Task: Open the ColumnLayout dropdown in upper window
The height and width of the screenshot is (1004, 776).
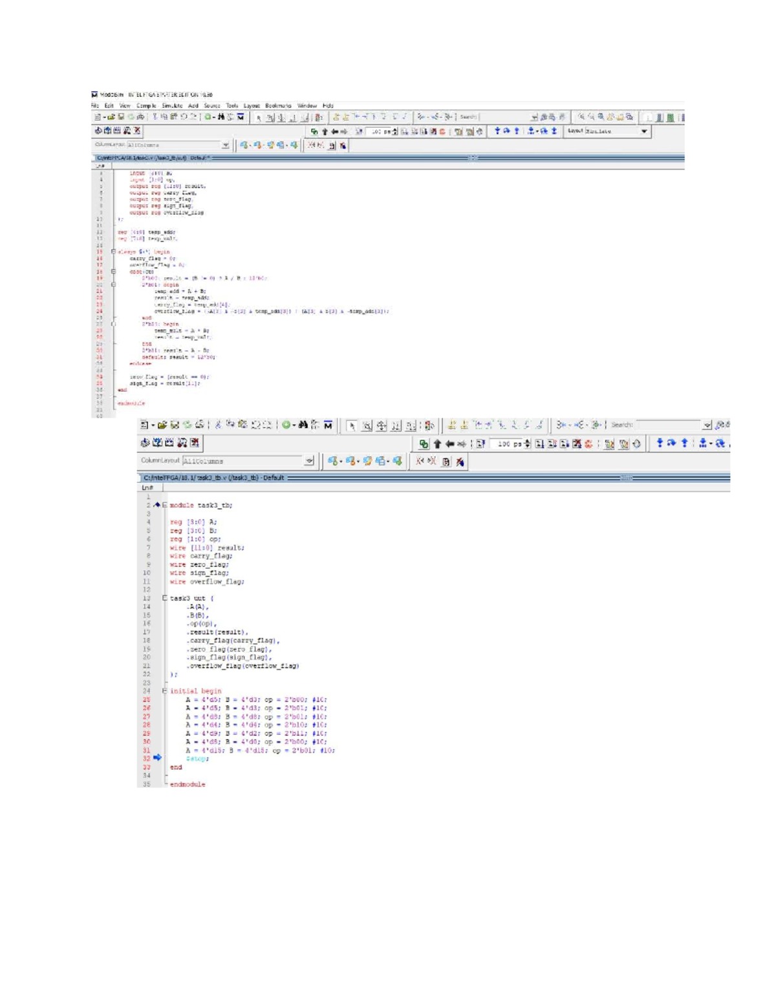Action: point(225,145)
